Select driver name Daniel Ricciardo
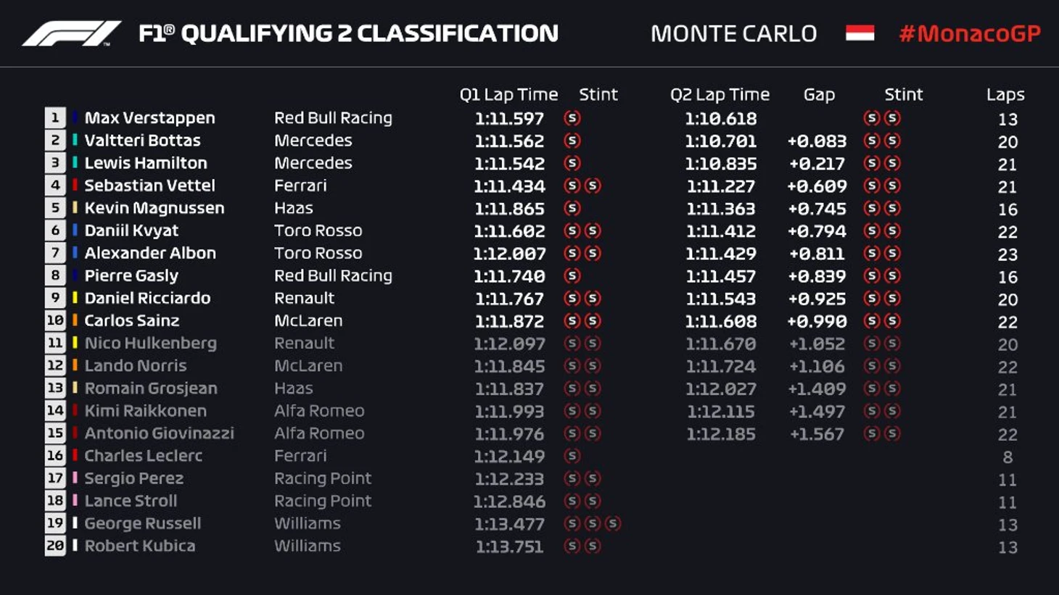This screenshot has width=1059, height=595. click(x=147, y=298)
